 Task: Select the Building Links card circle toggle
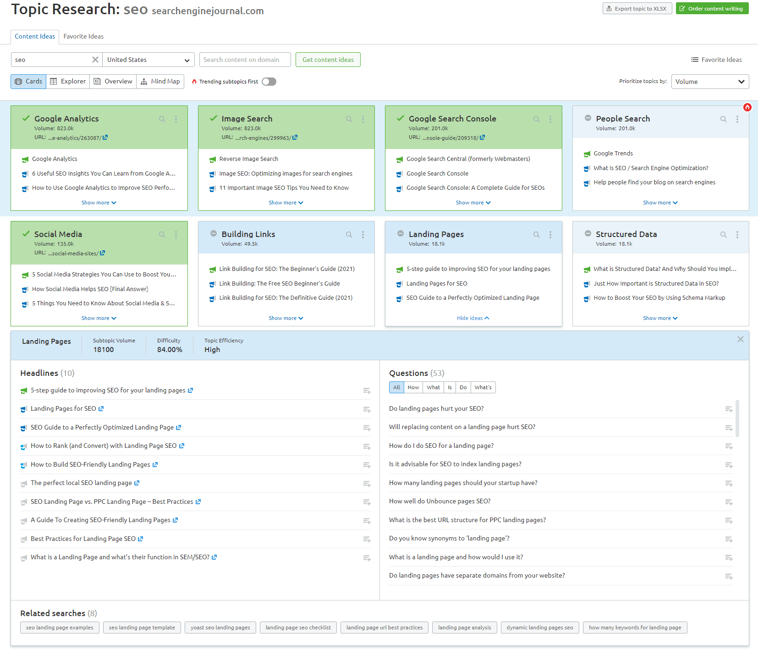click(x=214, y=233)
